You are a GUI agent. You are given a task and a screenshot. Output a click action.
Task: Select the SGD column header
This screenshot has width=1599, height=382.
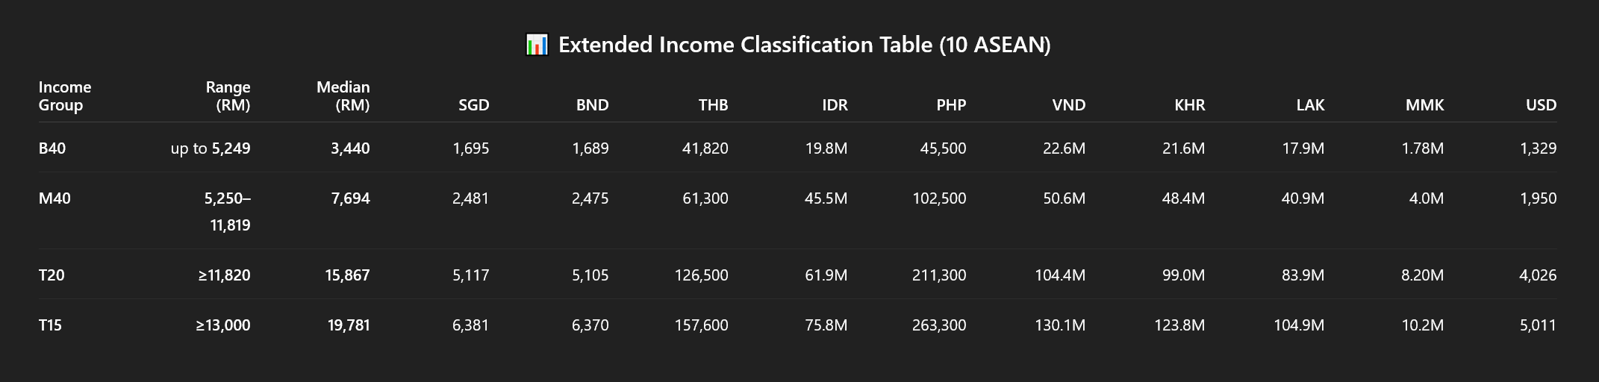[473, 105]
